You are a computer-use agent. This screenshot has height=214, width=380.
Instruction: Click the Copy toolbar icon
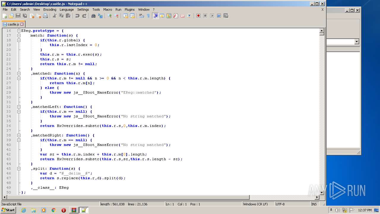(61, 16)
